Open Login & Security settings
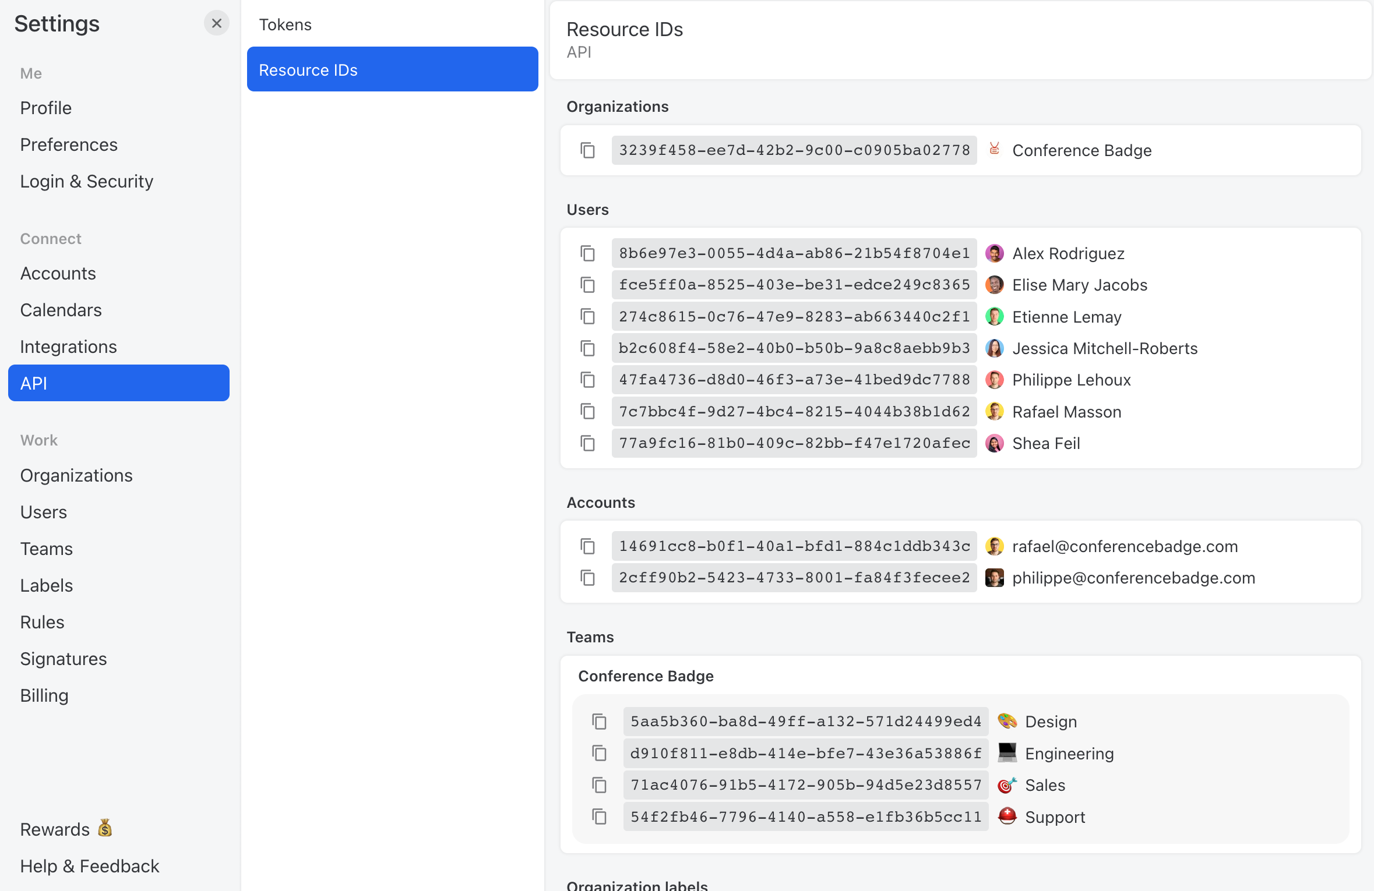 tap(87, 181)
